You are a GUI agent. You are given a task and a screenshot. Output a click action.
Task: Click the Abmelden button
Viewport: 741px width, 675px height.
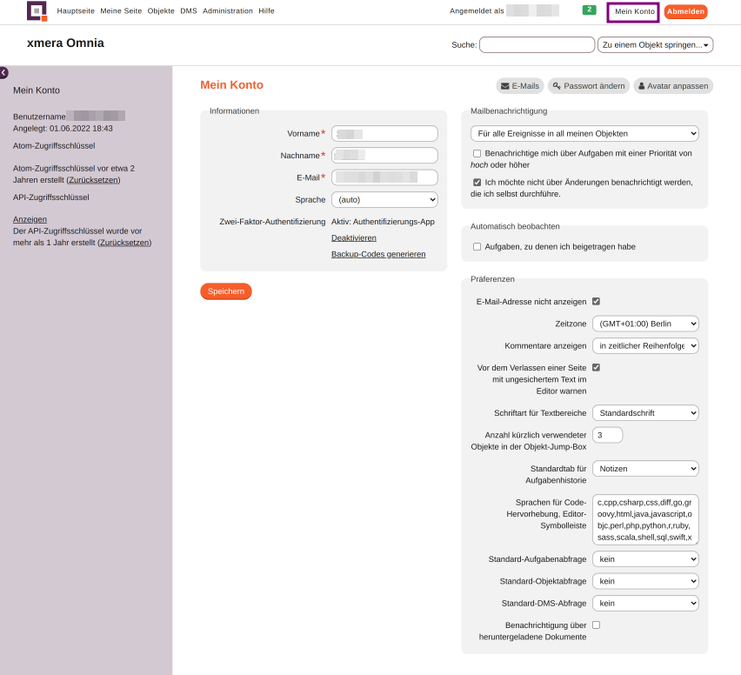pos(685,11)
